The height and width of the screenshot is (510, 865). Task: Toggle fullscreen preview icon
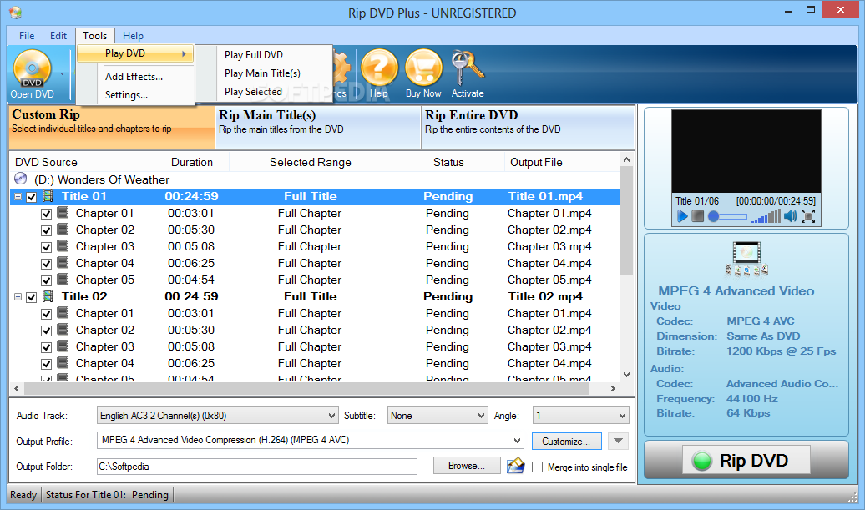click(808, 216)
